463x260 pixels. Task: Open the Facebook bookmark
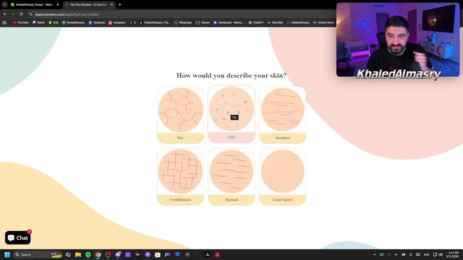(x=97, y=22)
